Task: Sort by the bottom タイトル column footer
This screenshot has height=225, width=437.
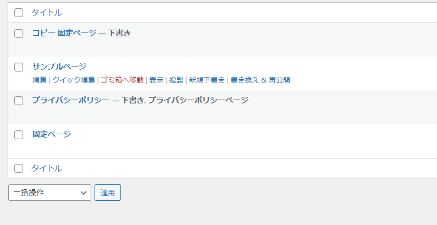Action: (x=47, y=168)
